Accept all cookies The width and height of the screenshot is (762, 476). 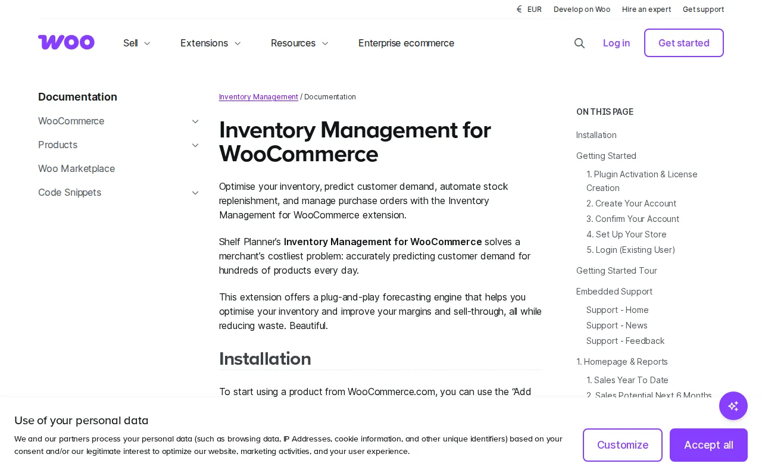(x=708, y=444)
